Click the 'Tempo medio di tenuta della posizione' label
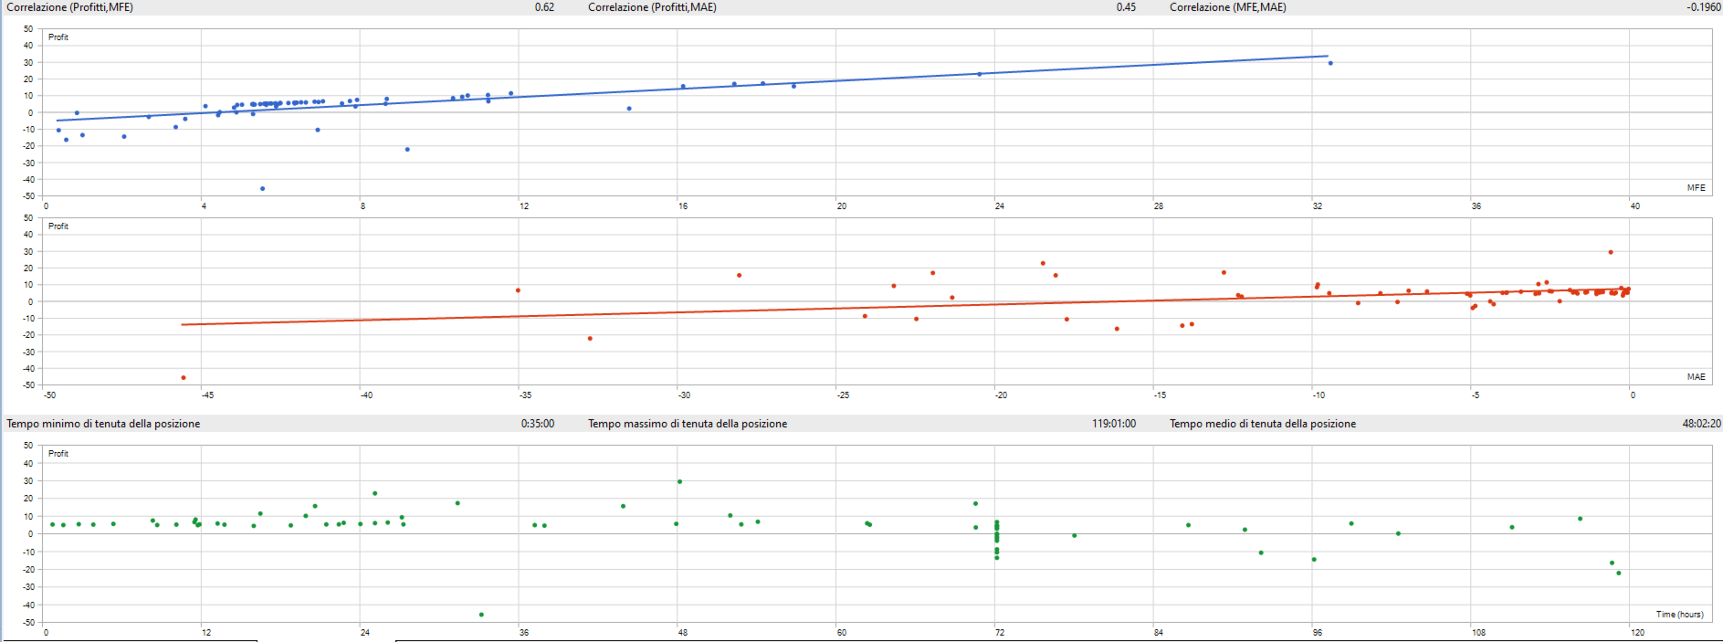This screenshot has width=1723, height=642. [1263, 424]
